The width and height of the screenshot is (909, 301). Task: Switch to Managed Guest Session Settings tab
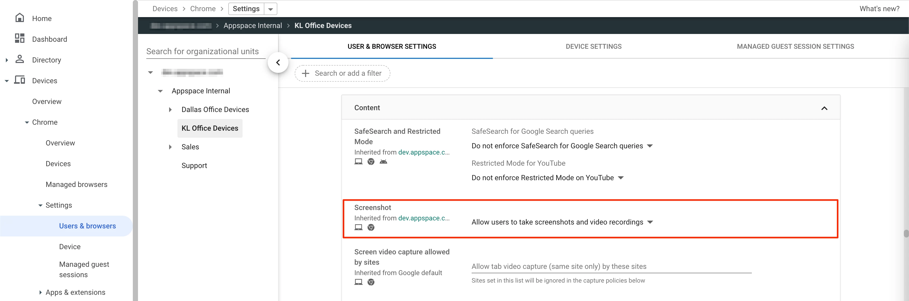pos(795,46)
